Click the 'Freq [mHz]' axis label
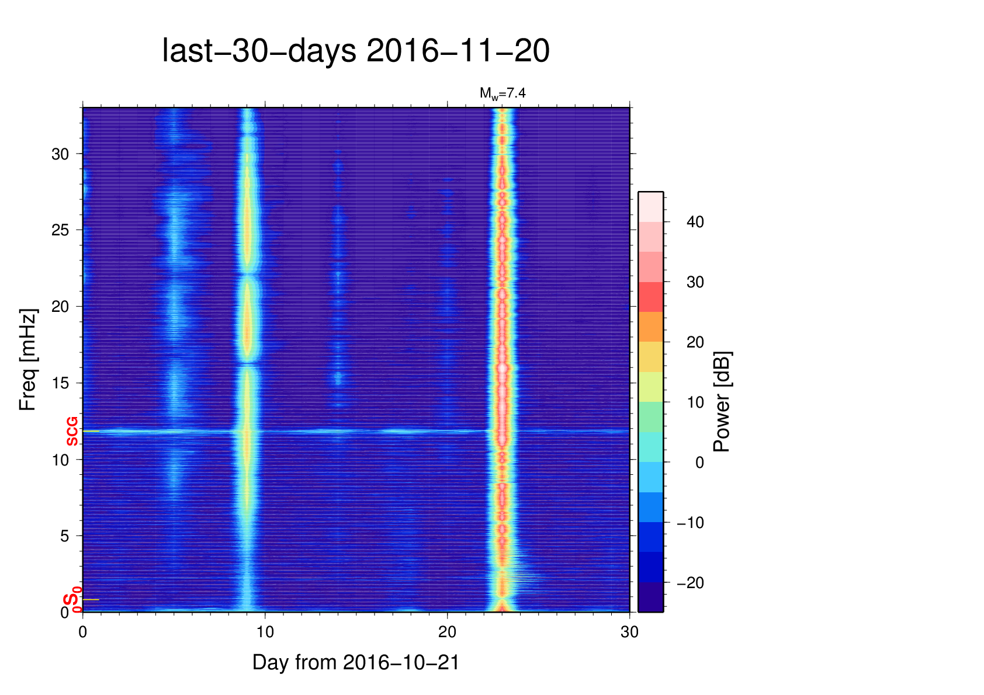The height and width of the screenshot is (695, 984). (27, 360)
